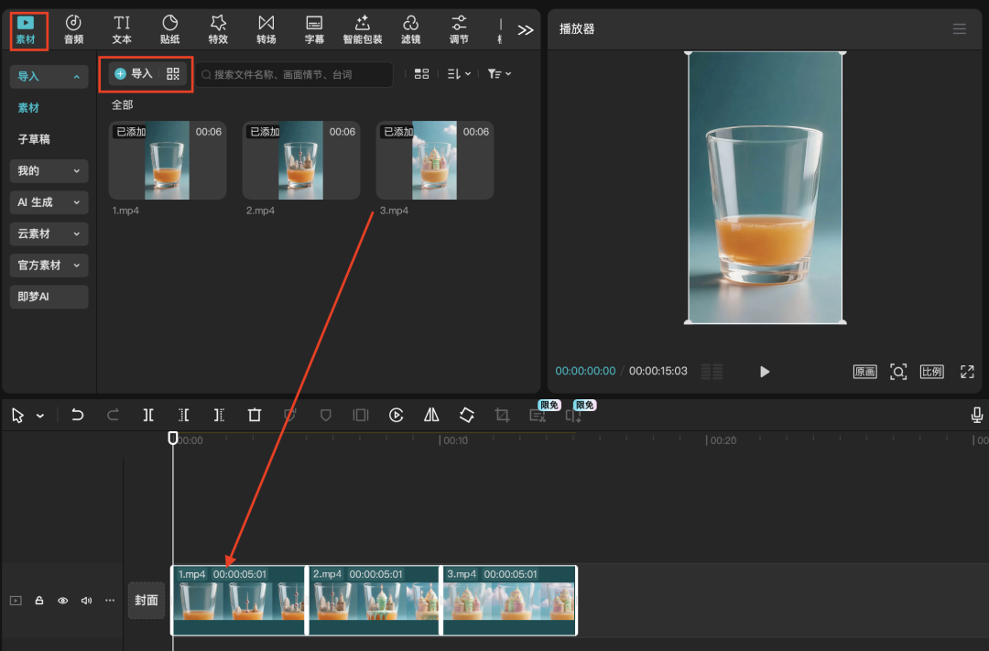
Task: Click the undo arrow icon
Action: tap(77, 415)
